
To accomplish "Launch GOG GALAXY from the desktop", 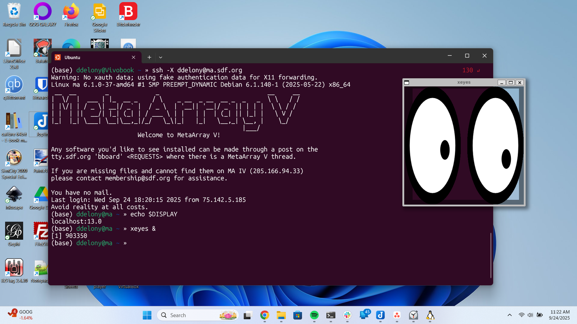I will 42,12.
